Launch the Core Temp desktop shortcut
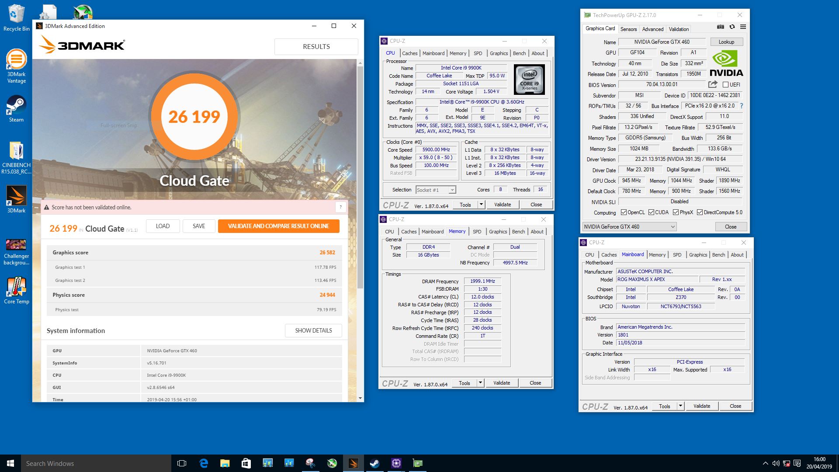Screen dimensions: 839x472 click(16, 290)
